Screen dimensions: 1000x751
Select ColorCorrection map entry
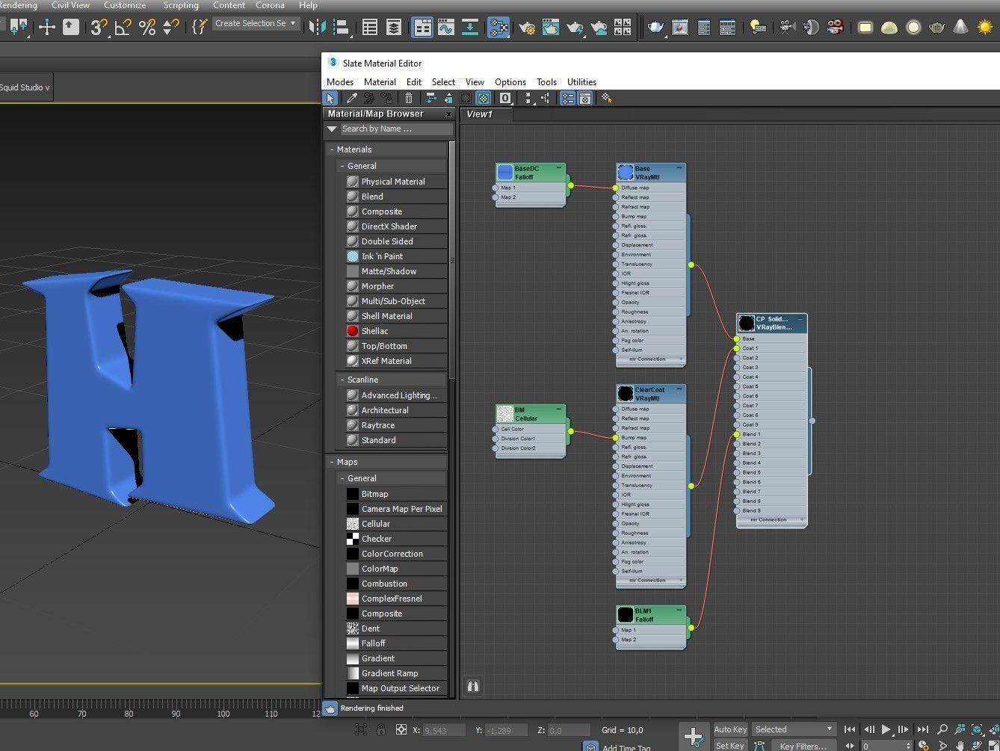point(392,554)
